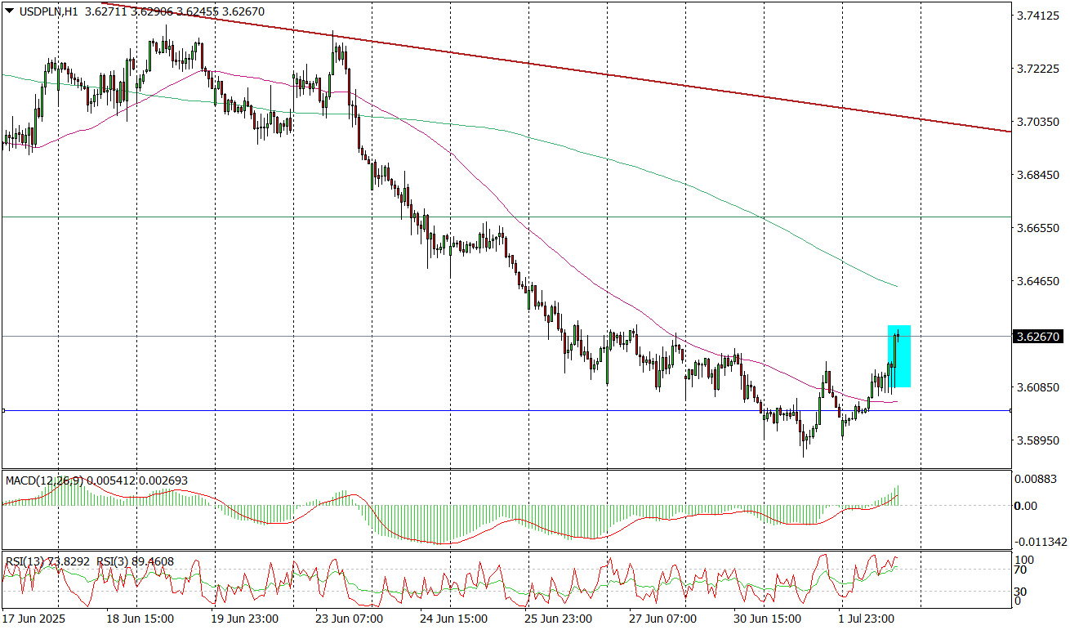This screenshot has width=1070, height=630.
Task: Click the current price label 3.62670
Action: pyautogui.click(x=1038, y=337)
